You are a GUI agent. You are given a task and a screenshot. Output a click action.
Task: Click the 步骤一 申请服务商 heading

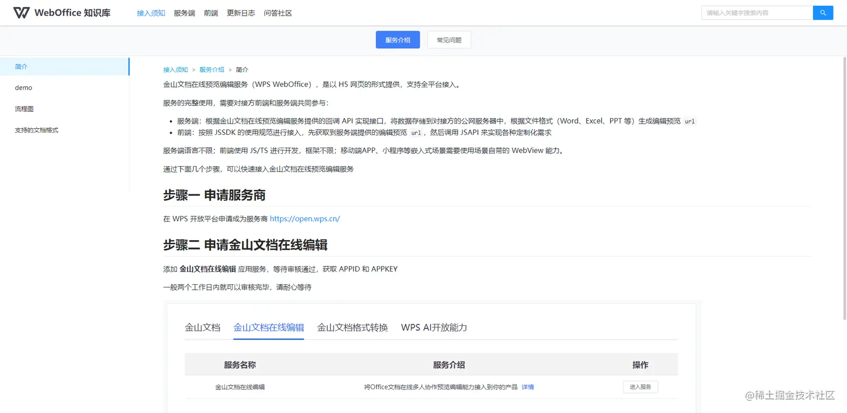pyautogui.click(x=214, y=195)
